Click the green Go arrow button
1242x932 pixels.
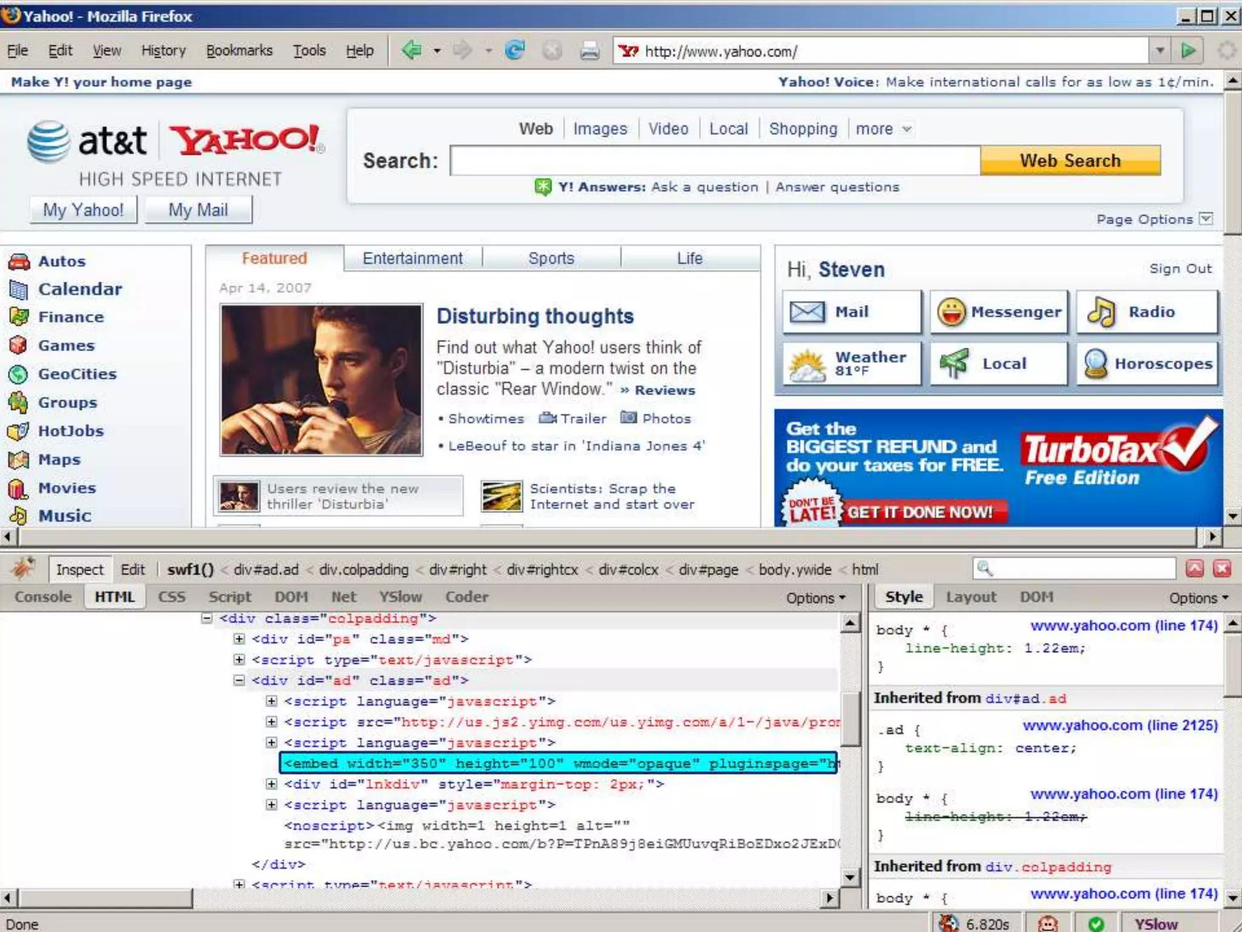(1188, 50)
